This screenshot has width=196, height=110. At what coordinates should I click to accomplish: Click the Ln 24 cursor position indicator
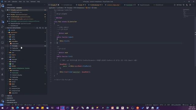[148, 105]
